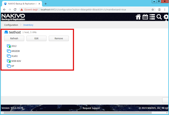Viewport: 169px width, 115px height.
Task: Select the NAKIVO Backup & Replication tab
Action: pos(22,4)
